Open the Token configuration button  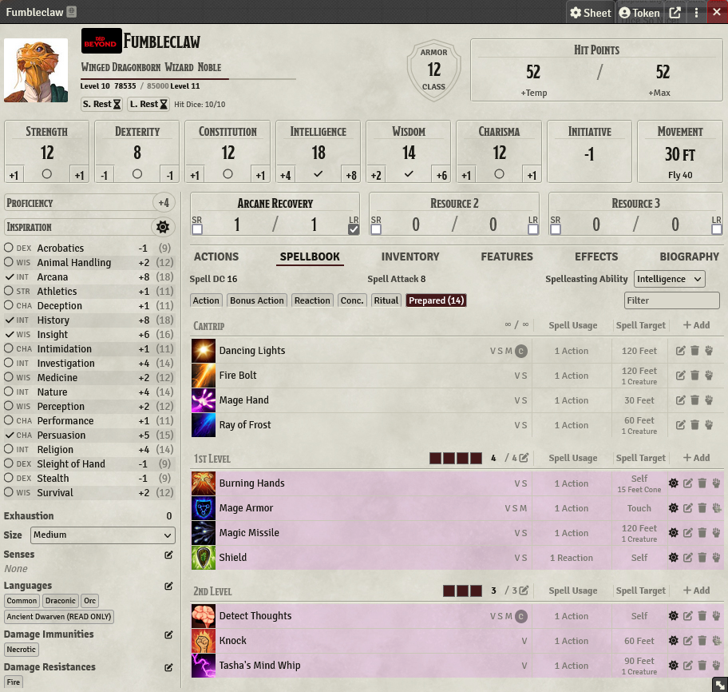(x=639, y=13)
